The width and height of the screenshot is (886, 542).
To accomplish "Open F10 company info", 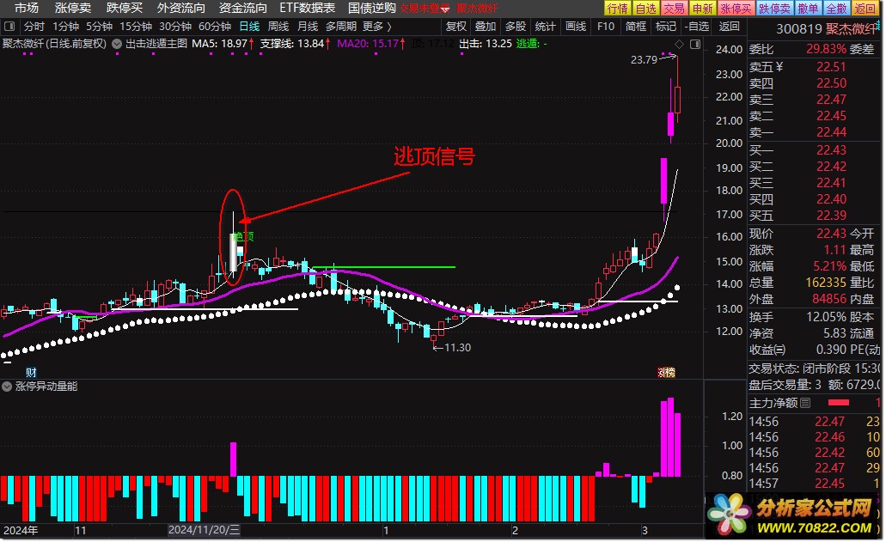I will coord(606,27).
